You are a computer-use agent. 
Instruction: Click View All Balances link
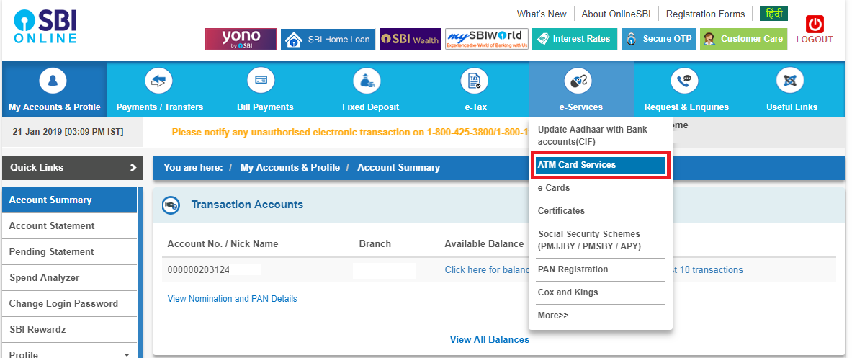click(490, 339)
